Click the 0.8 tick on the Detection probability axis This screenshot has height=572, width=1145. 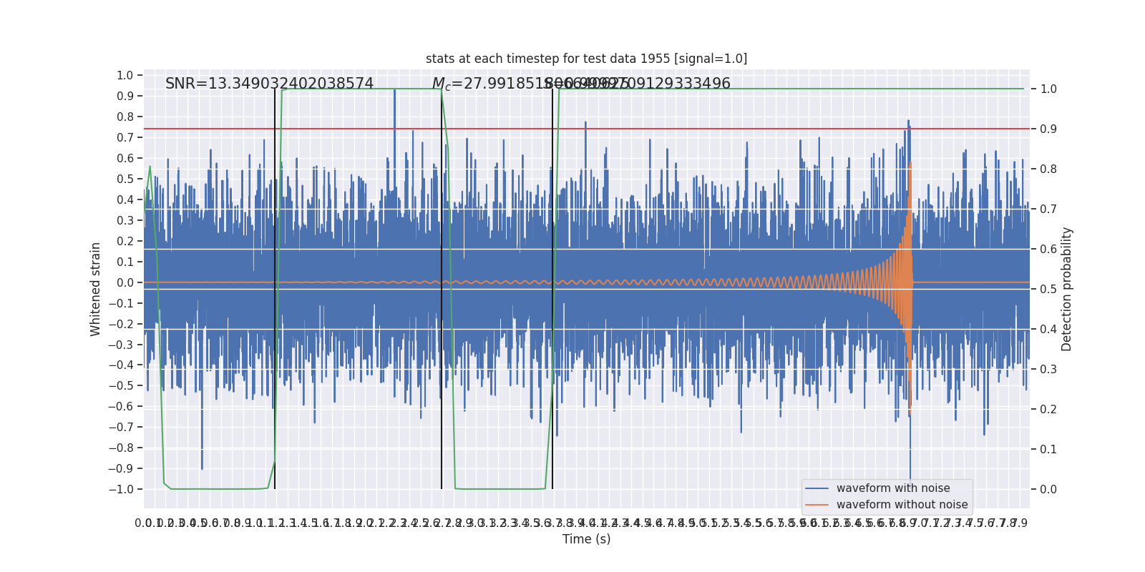pos(1048,169)
